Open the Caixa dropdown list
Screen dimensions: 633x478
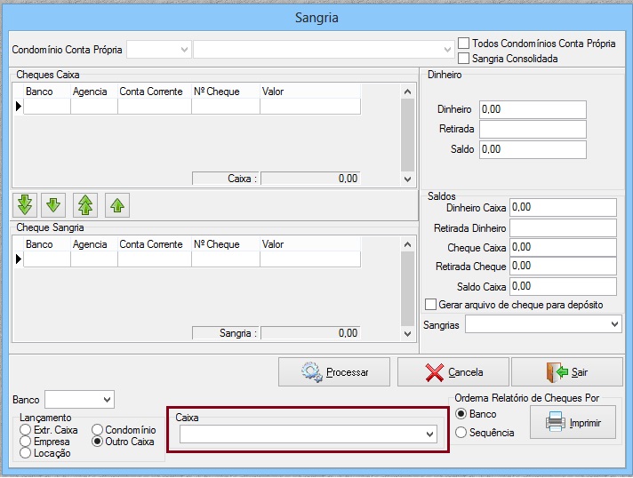[x=430, y=434]
